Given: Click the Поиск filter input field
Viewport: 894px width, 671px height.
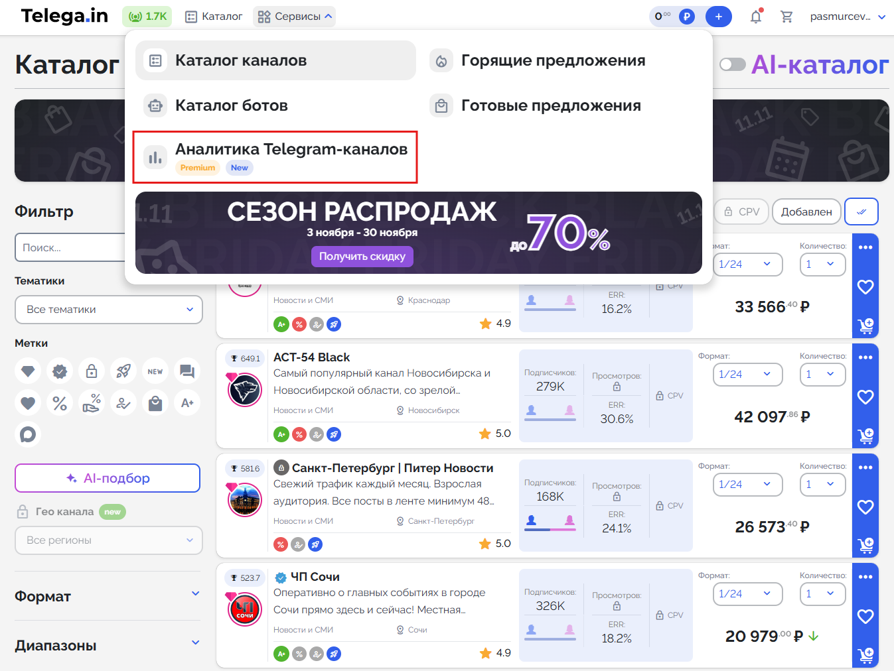Looking at the screenshot, I should pyautogui.click(x=70, y=247).
